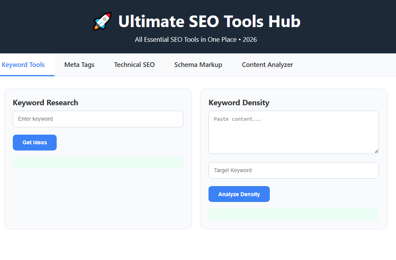Screen dimensions: 396x260
Task: Click empty area of Keyword Research card
Action: [98, 199]
